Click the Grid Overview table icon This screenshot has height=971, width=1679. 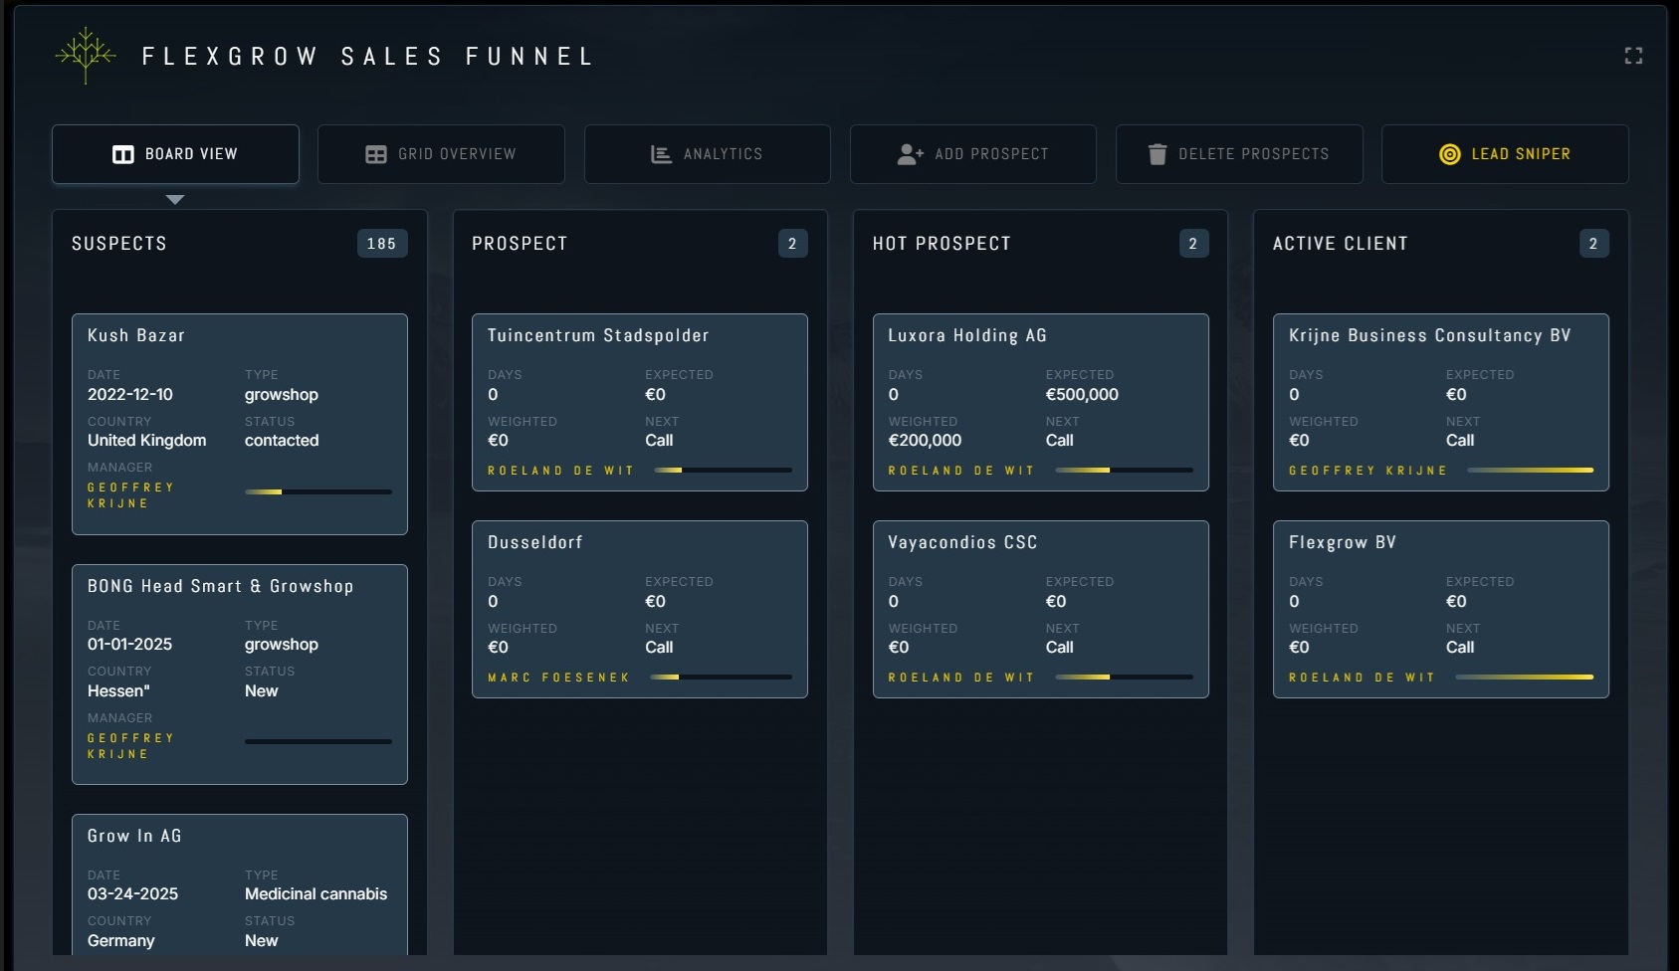point(376,154)
